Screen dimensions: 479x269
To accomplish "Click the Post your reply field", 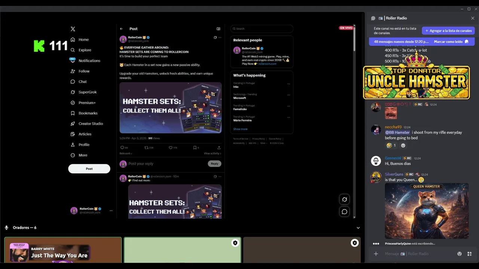I will [166, 164].
